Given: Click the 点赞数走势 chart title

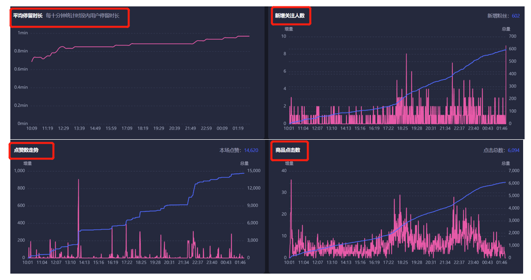Looking at the screenshot, I should (26, 150).
